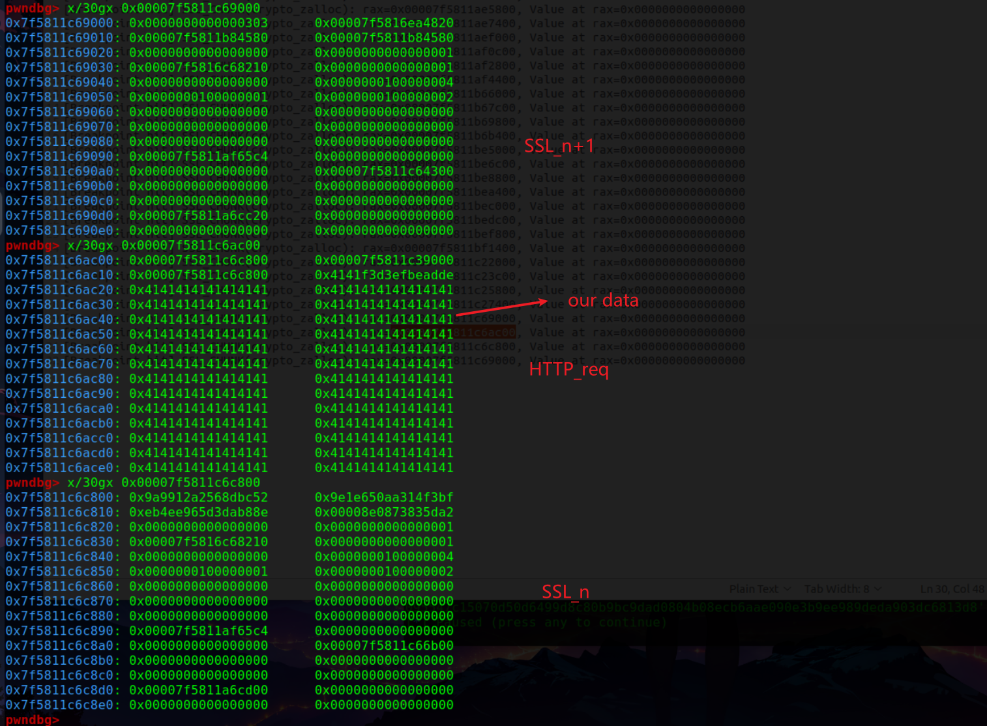Open the Plain Text language dropdown
987x726 pixels.
pos(759,589)
